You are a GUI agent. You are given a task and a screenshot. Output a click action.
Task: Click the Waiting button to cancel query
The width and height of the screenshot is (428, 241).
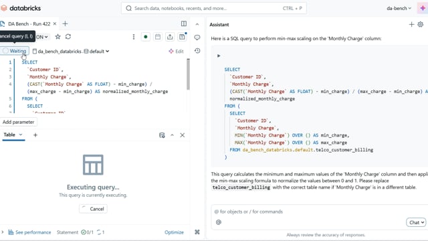(15, 51)
